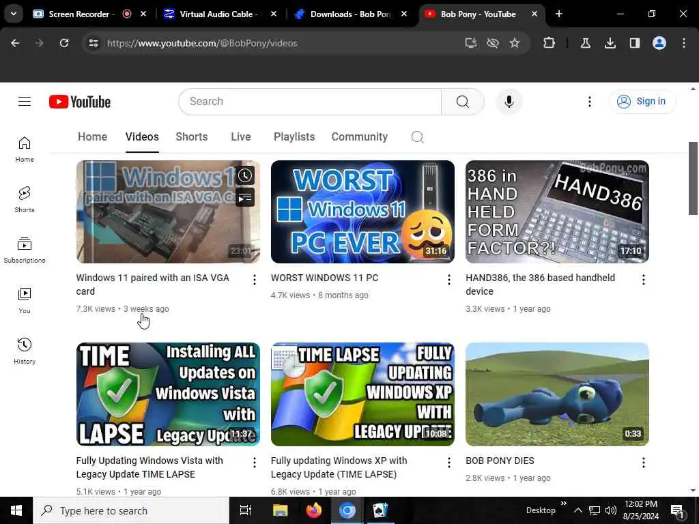Click the search magnifier button

pyautogui.click(x=462, y=102)
